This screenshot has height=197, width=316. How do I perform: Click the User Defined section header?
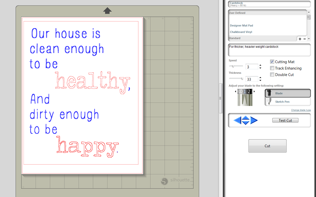pyautogui.click(x=268, y=13)
